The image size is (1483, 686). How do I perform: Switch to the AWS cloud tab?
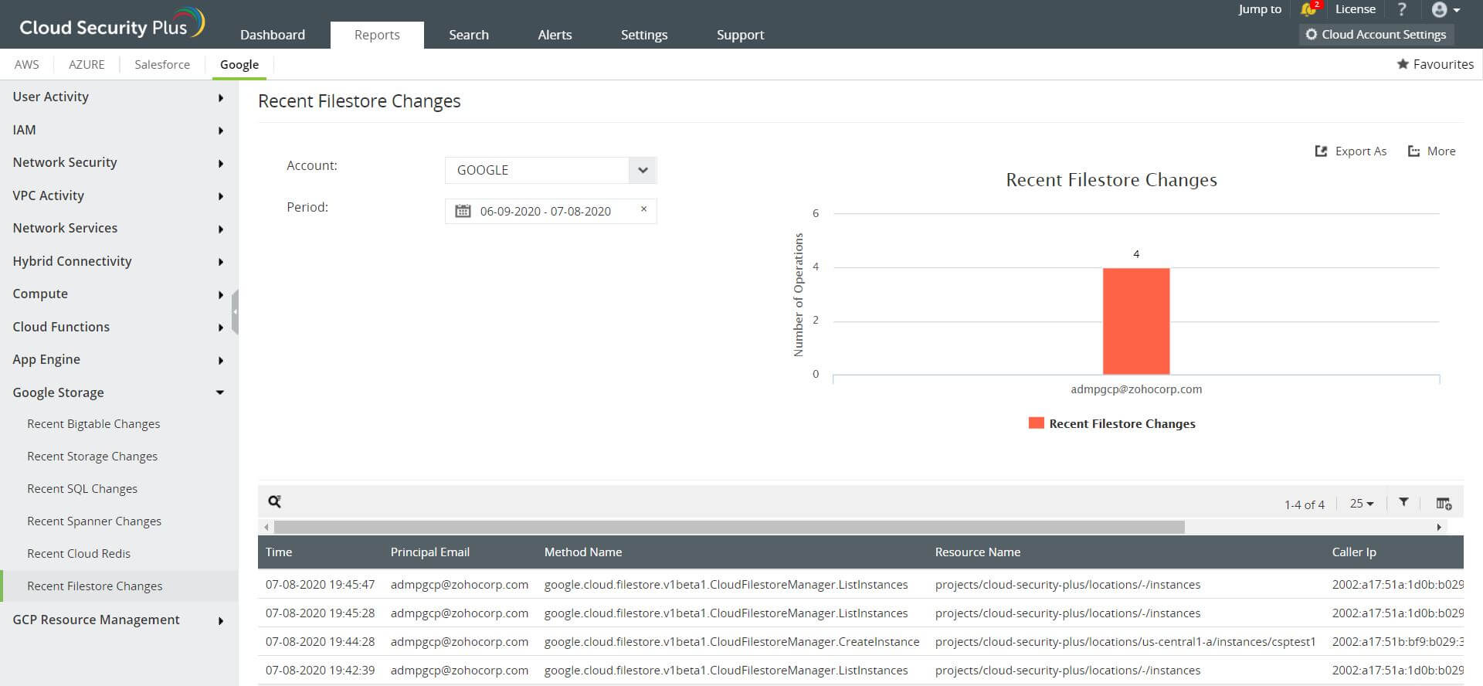(26, 64)
